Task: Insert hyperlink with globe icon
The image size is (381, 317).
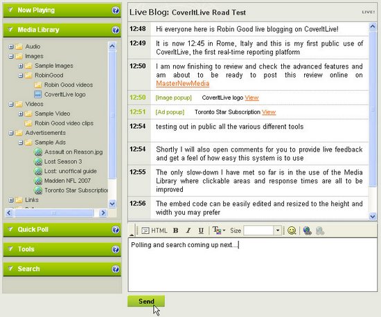Action: (308, 230)
